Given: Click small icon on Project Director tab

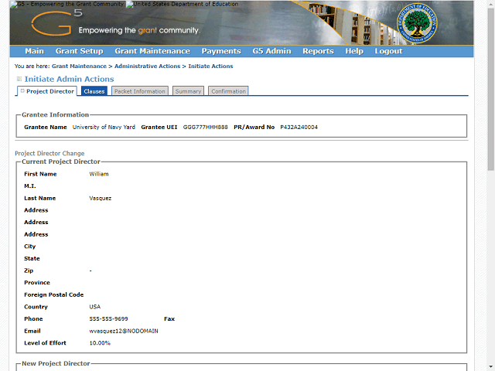Looking at the screenshot, I should (x=22, y=91).
